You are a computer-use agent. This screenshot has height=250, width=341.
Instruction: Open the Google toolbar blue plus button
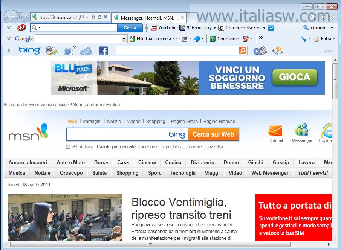(x=197, y=39)
